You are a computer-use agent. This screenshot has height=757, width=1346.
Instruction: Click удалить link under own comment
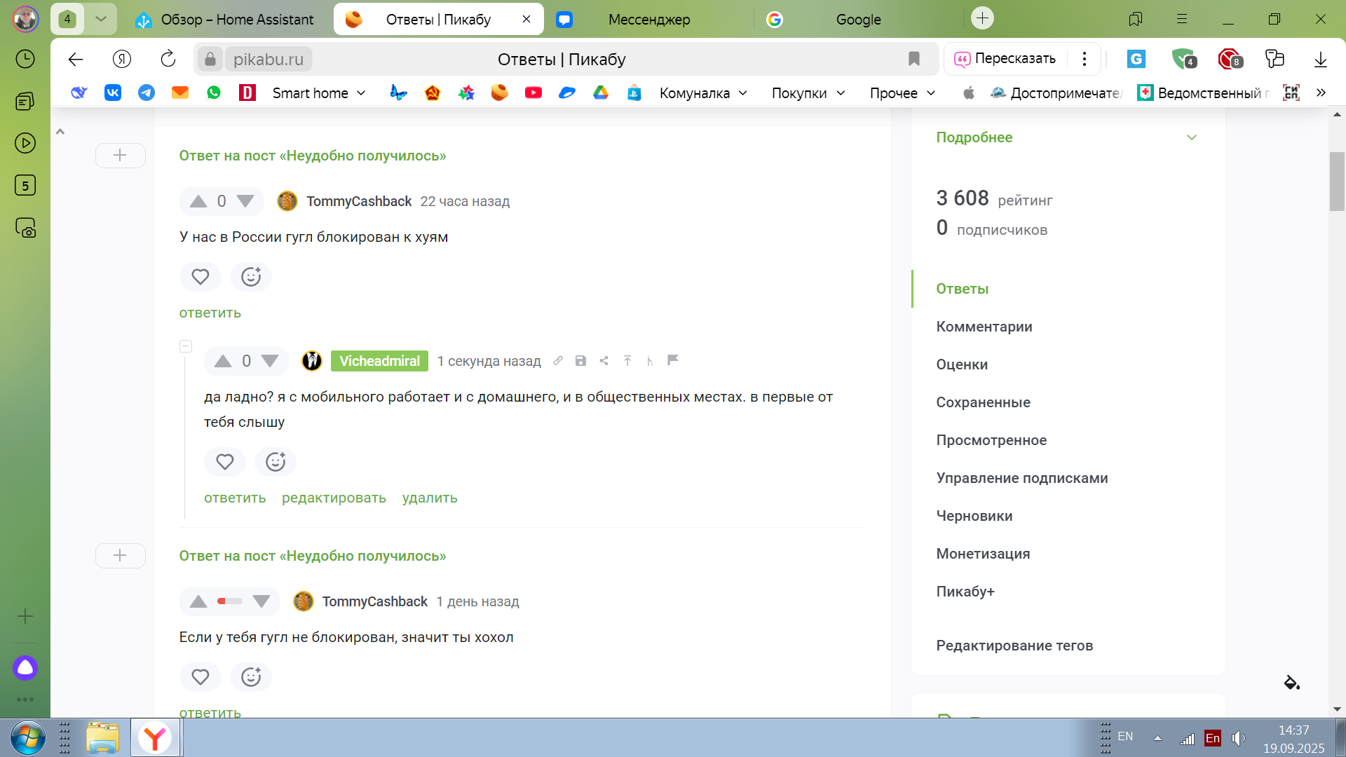[x=430, y=498]
